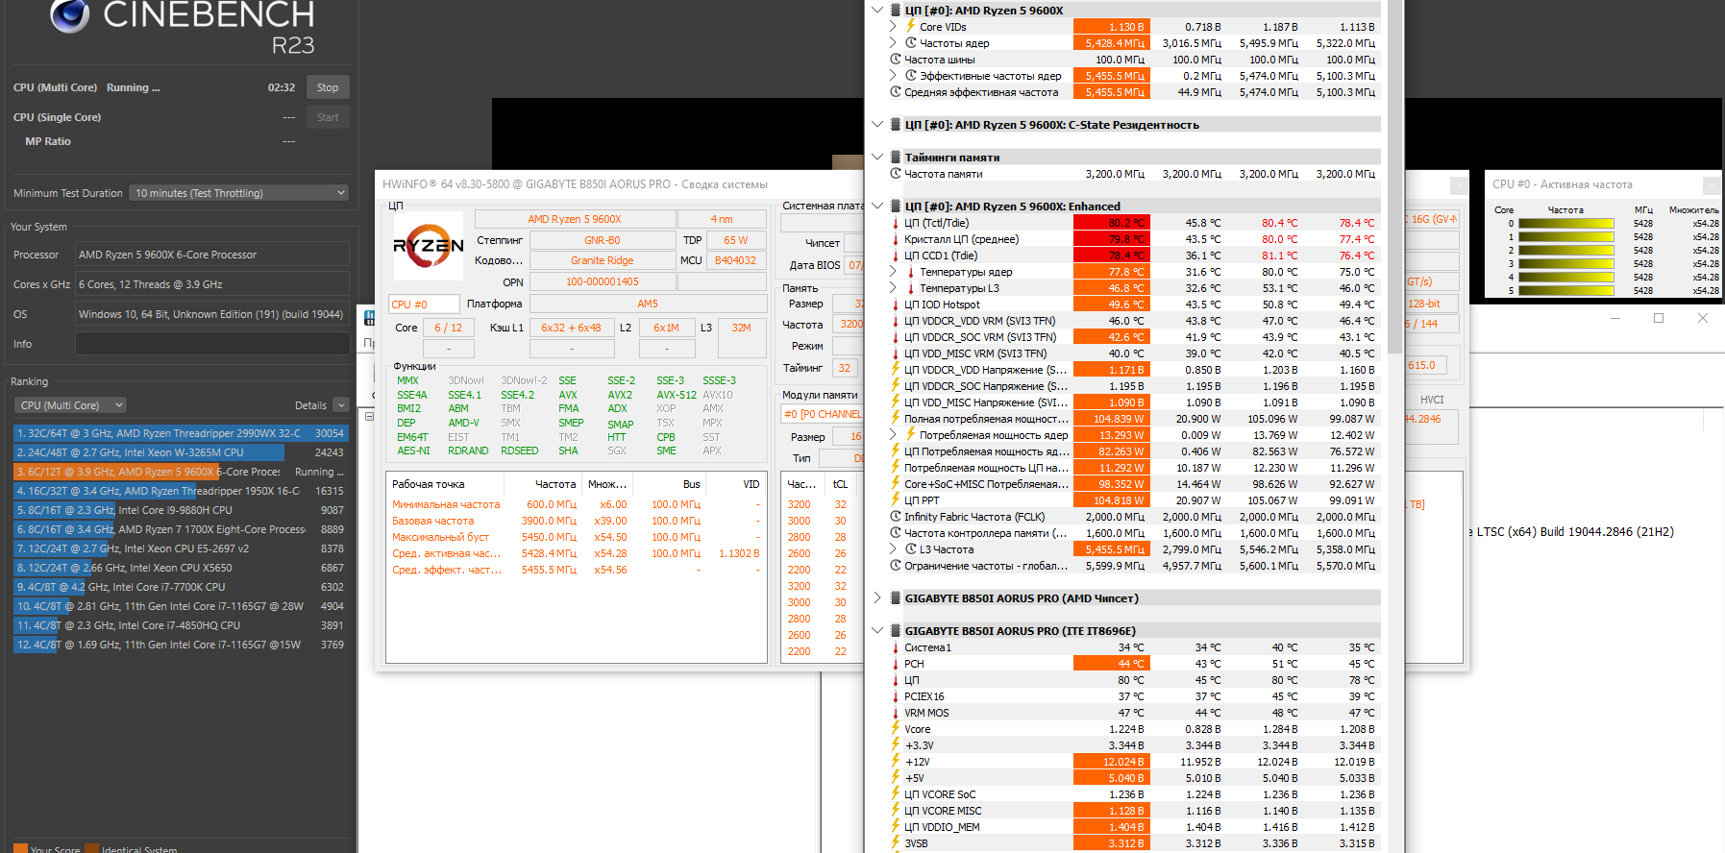
Task: Click the Ryzen logo in HWiNFO summary
Action: point(429,246)
